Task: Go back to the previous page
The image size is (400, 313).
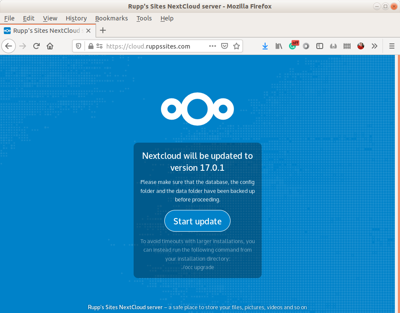Action: 9,46
